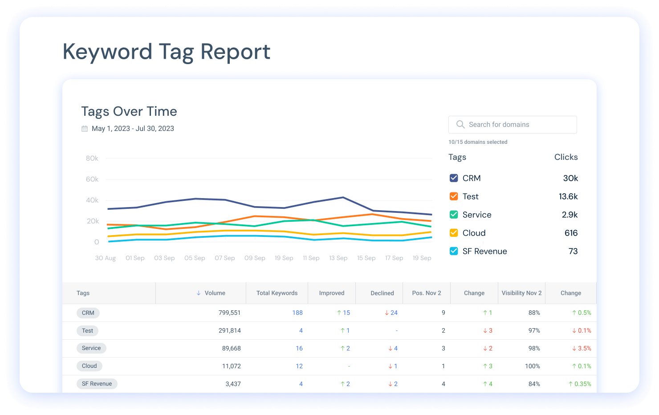Select the SF Revenue tag pill
The height and width of the screenshot is (415, 659).
(97, 384)
